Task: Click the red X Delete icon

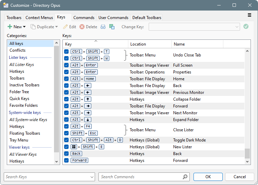Action: (x=82, y=27)
